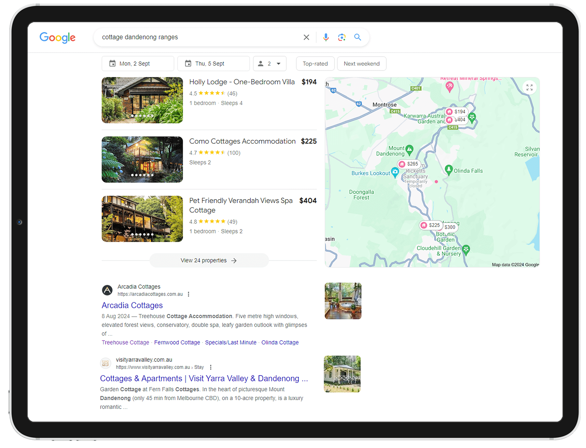Click the $404 price of Verandah Views Cottage
The width and height of the screenshot is (586, 448).
tap(308, 200)
